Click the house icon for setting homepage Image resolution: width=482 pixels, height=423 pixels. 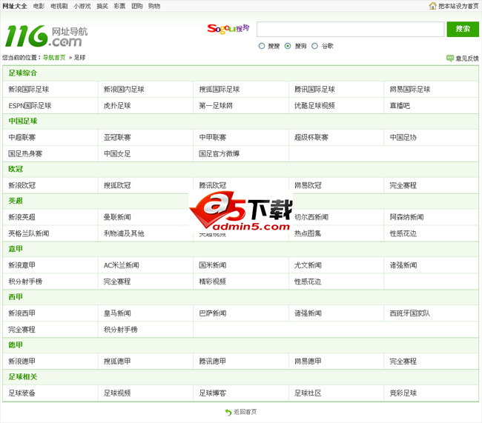point(432,5)
